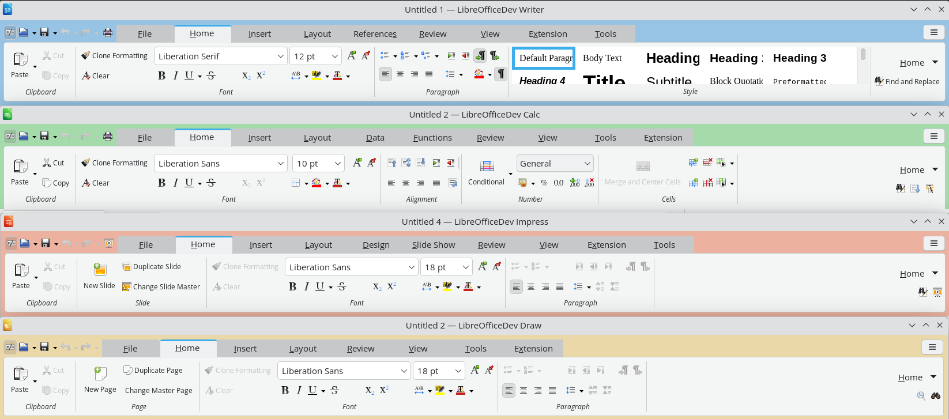Open the General number format dropdown in Calc
949x419 pixels.
pos(587,163)
